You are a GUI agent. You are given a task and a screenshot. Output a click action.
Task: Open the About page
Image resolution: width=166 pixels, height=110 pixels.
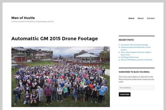point(141,18)
